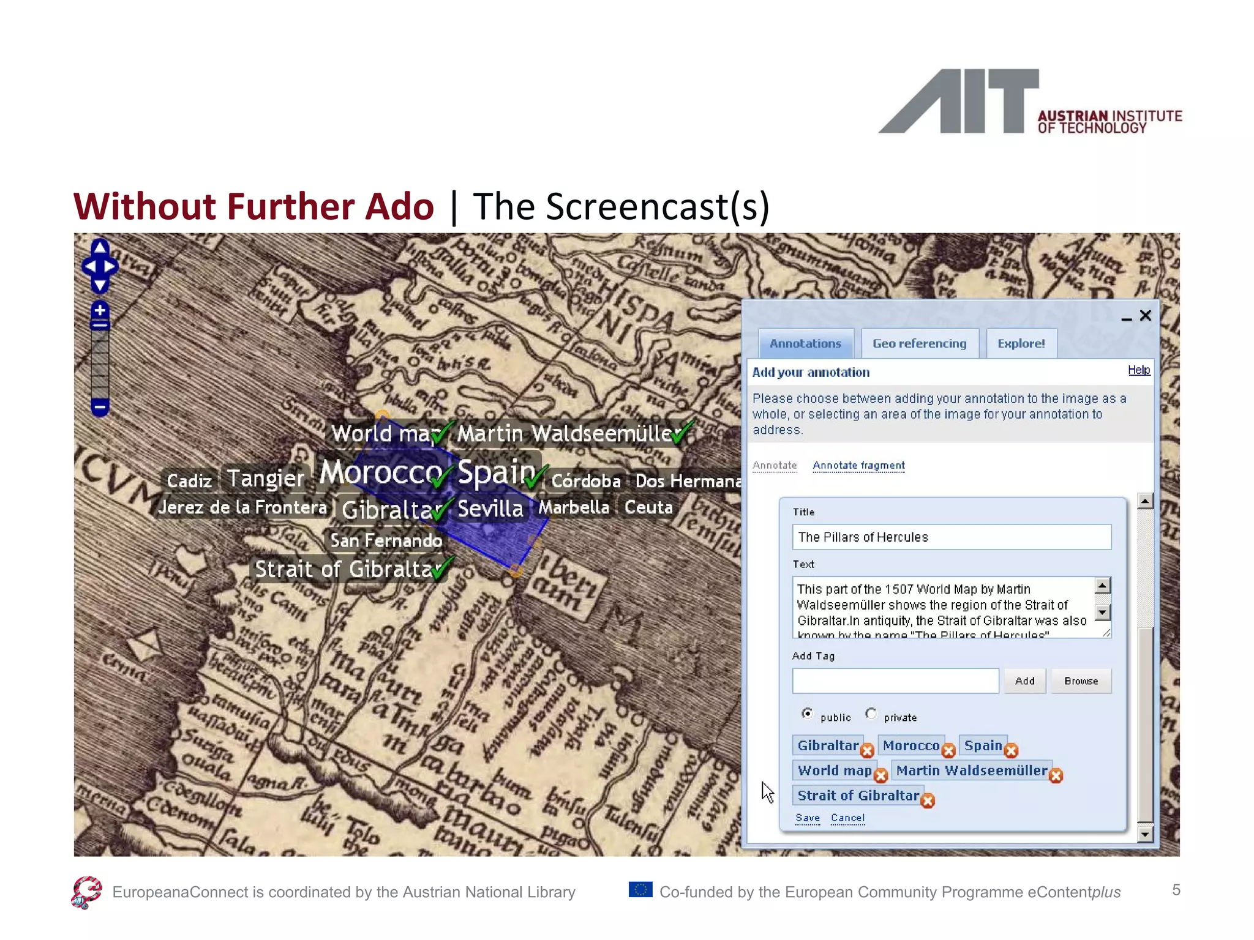The image size is (1254, 940).
Task: Remove the Spain tag
Action: click(1011, 750)
